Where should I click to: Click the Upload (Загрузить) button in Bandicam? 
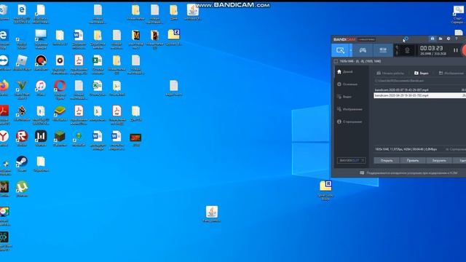pos(439,160)
